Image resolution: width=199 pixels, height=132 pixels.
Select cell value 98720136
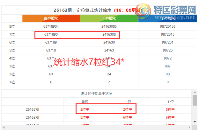168,26
